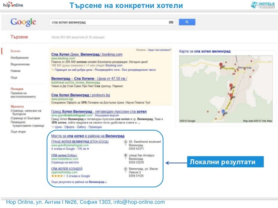Click map marker C pin on the map
Screen dimensions: 278x208
tap(231, 96)
